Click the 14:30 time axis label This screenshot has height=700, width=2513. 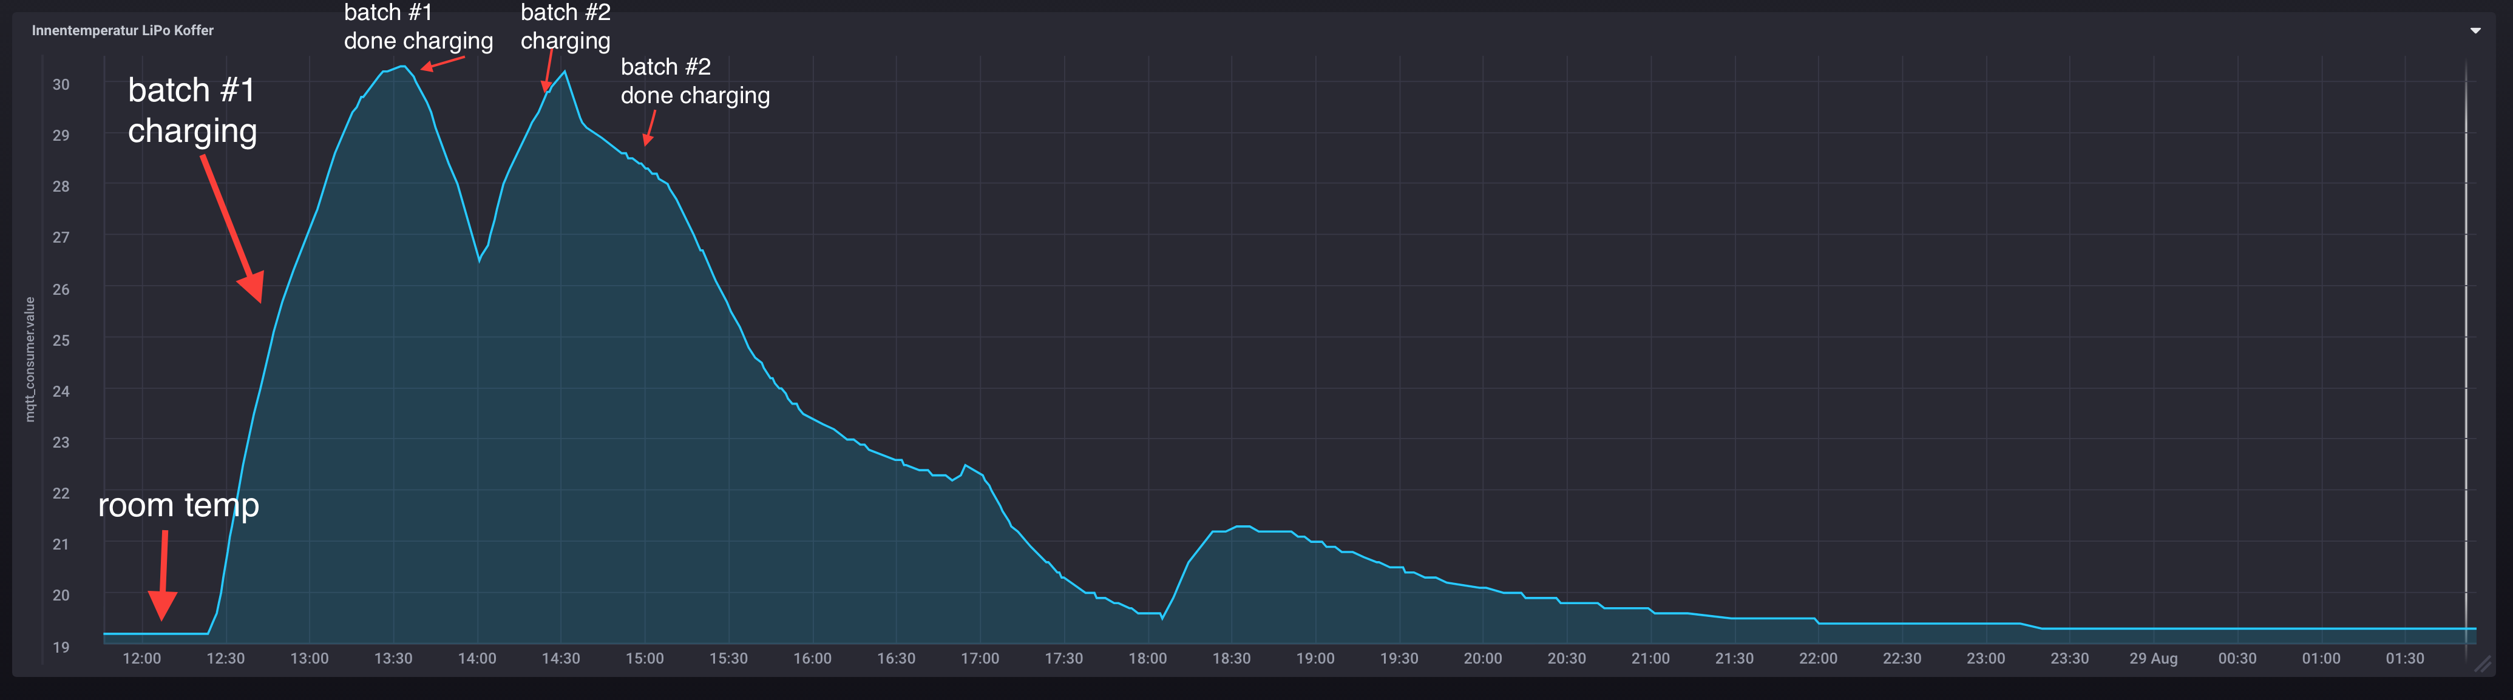point(561,658)
